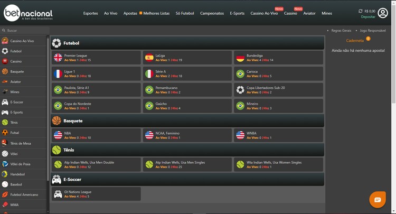The image size is (396, 214).
Task: Open E-Sports in the top menu
Action: tap(237, 13)
